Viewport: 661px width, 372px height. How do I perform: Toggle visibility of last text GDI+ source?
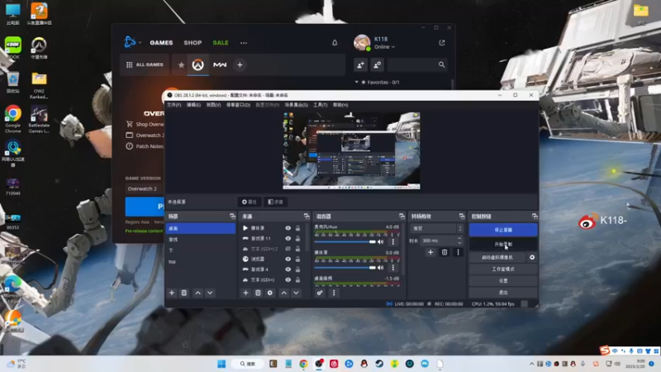pos(288,279)
